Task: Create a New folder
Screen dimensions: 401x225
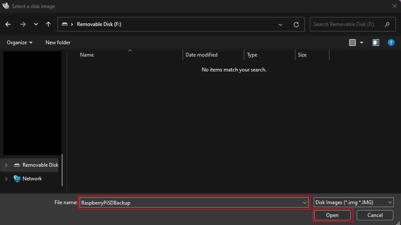Action: [x=58, y=43]
